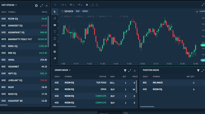Select ADANIENT EQ row
This screenshot has height=114, width=205.
[24, 26]
